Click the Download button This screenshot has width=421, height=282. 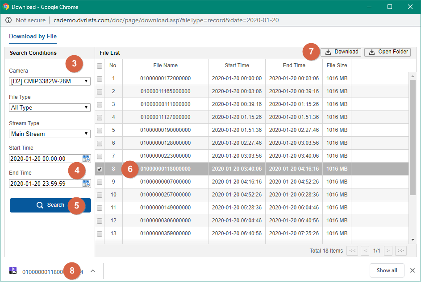tap(341, 52)
